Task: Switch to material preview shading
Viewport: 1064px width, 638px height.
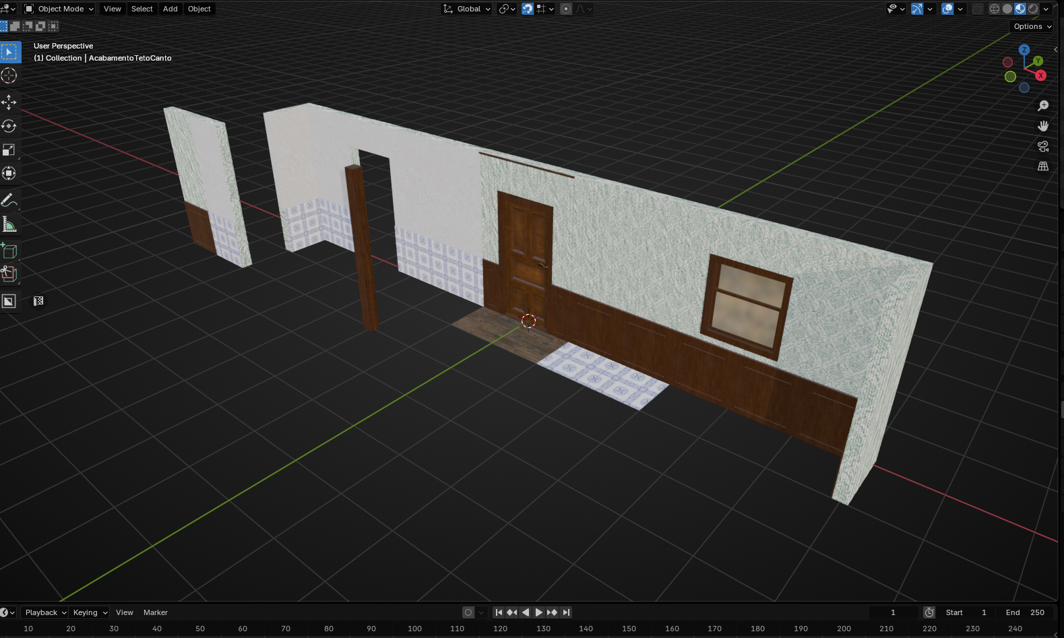Action: click(x=1020, y=9)
